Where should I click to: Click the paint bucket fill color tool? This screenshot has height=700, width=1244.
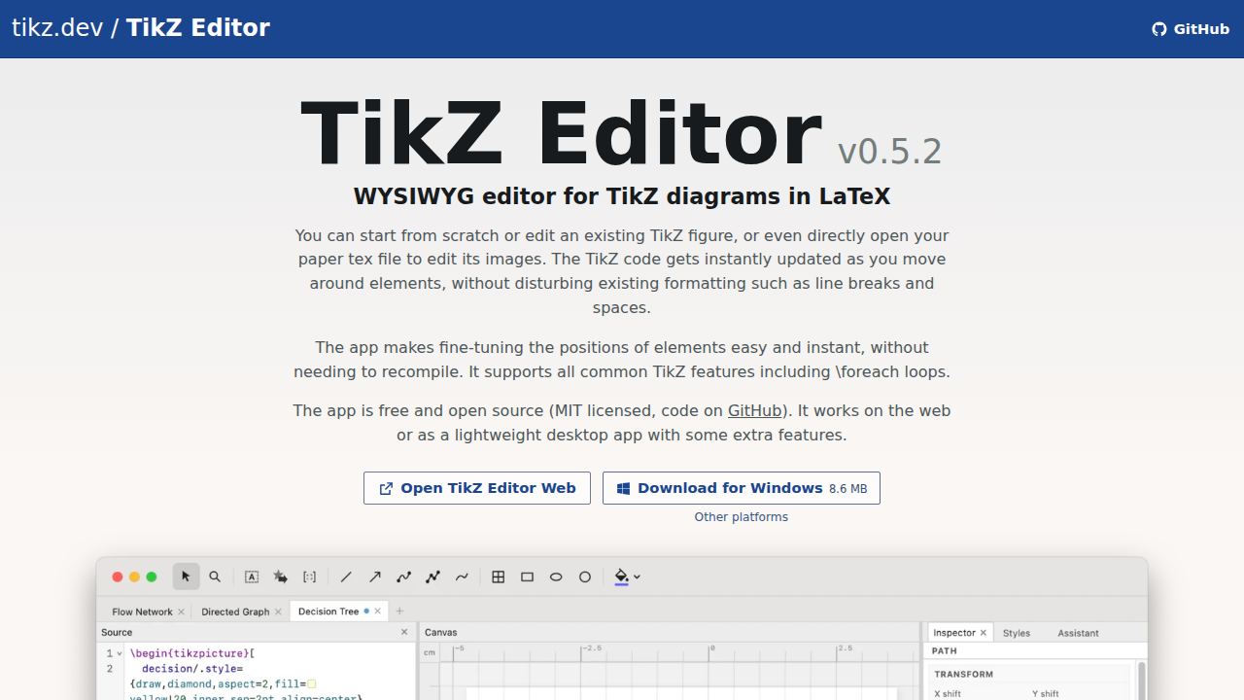point(622,577)
